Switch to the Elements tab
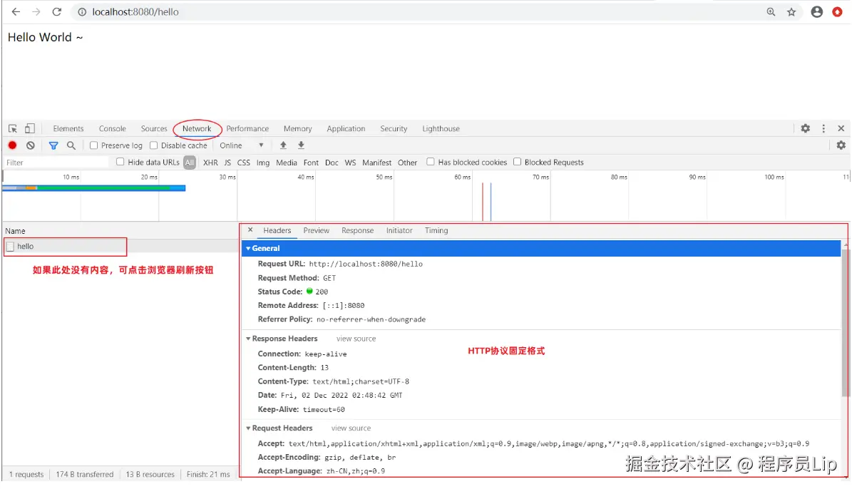852x489 pixels. coord(68,129)
